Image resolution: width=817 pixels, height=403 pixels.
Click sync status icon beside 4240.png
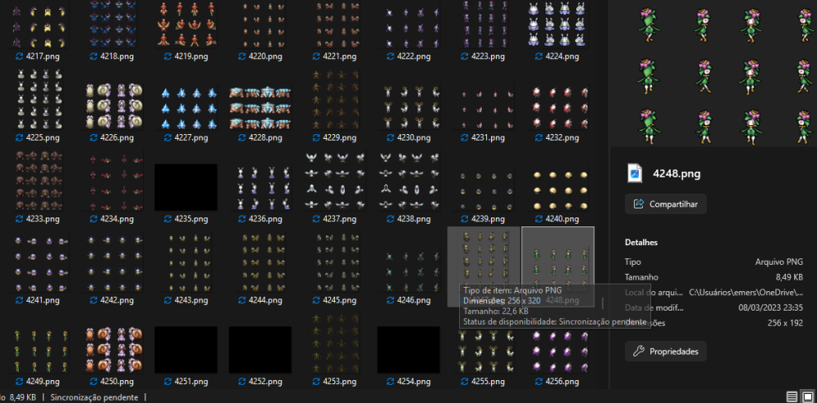[x=538, y=219]
